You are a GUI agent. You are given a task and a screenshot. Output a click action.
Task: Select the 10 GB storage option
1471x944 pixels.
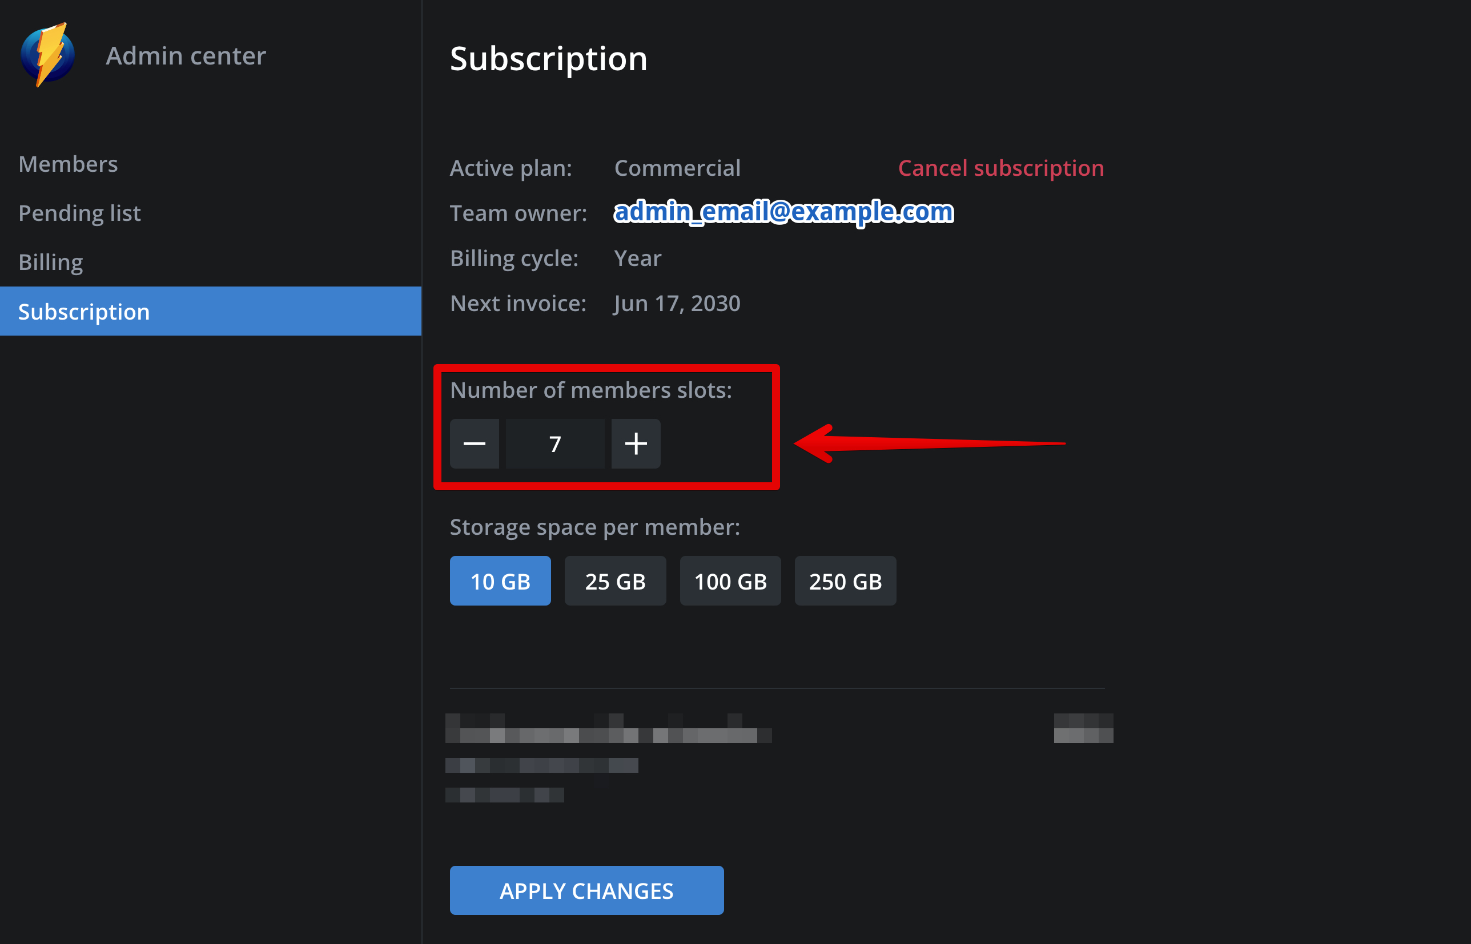tap(500, 581)
